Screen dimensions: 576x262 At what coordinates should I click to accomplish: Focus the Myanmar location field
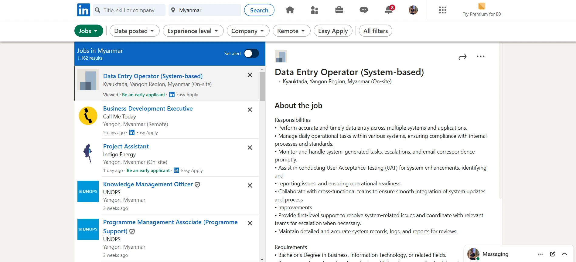coord(205,10)
